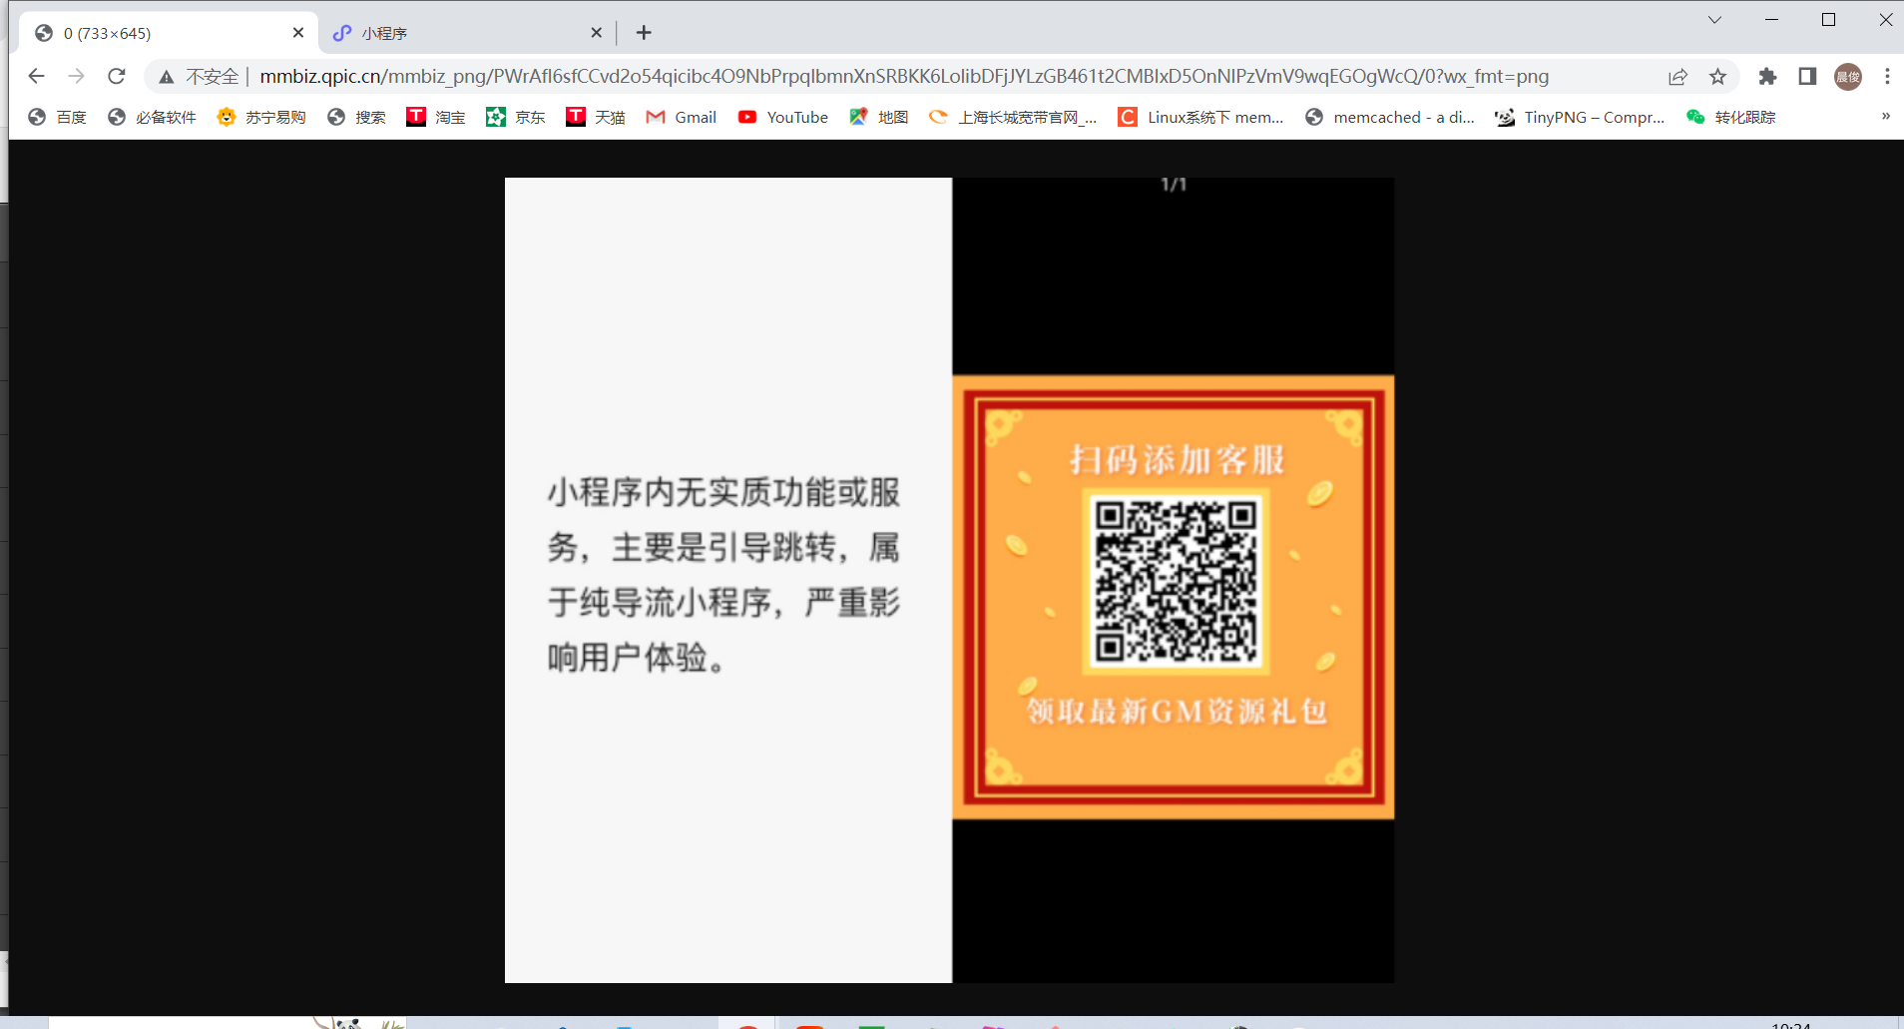Go back to the previous page
This screenshot has width=1904, height=1029.
point(37,76)
